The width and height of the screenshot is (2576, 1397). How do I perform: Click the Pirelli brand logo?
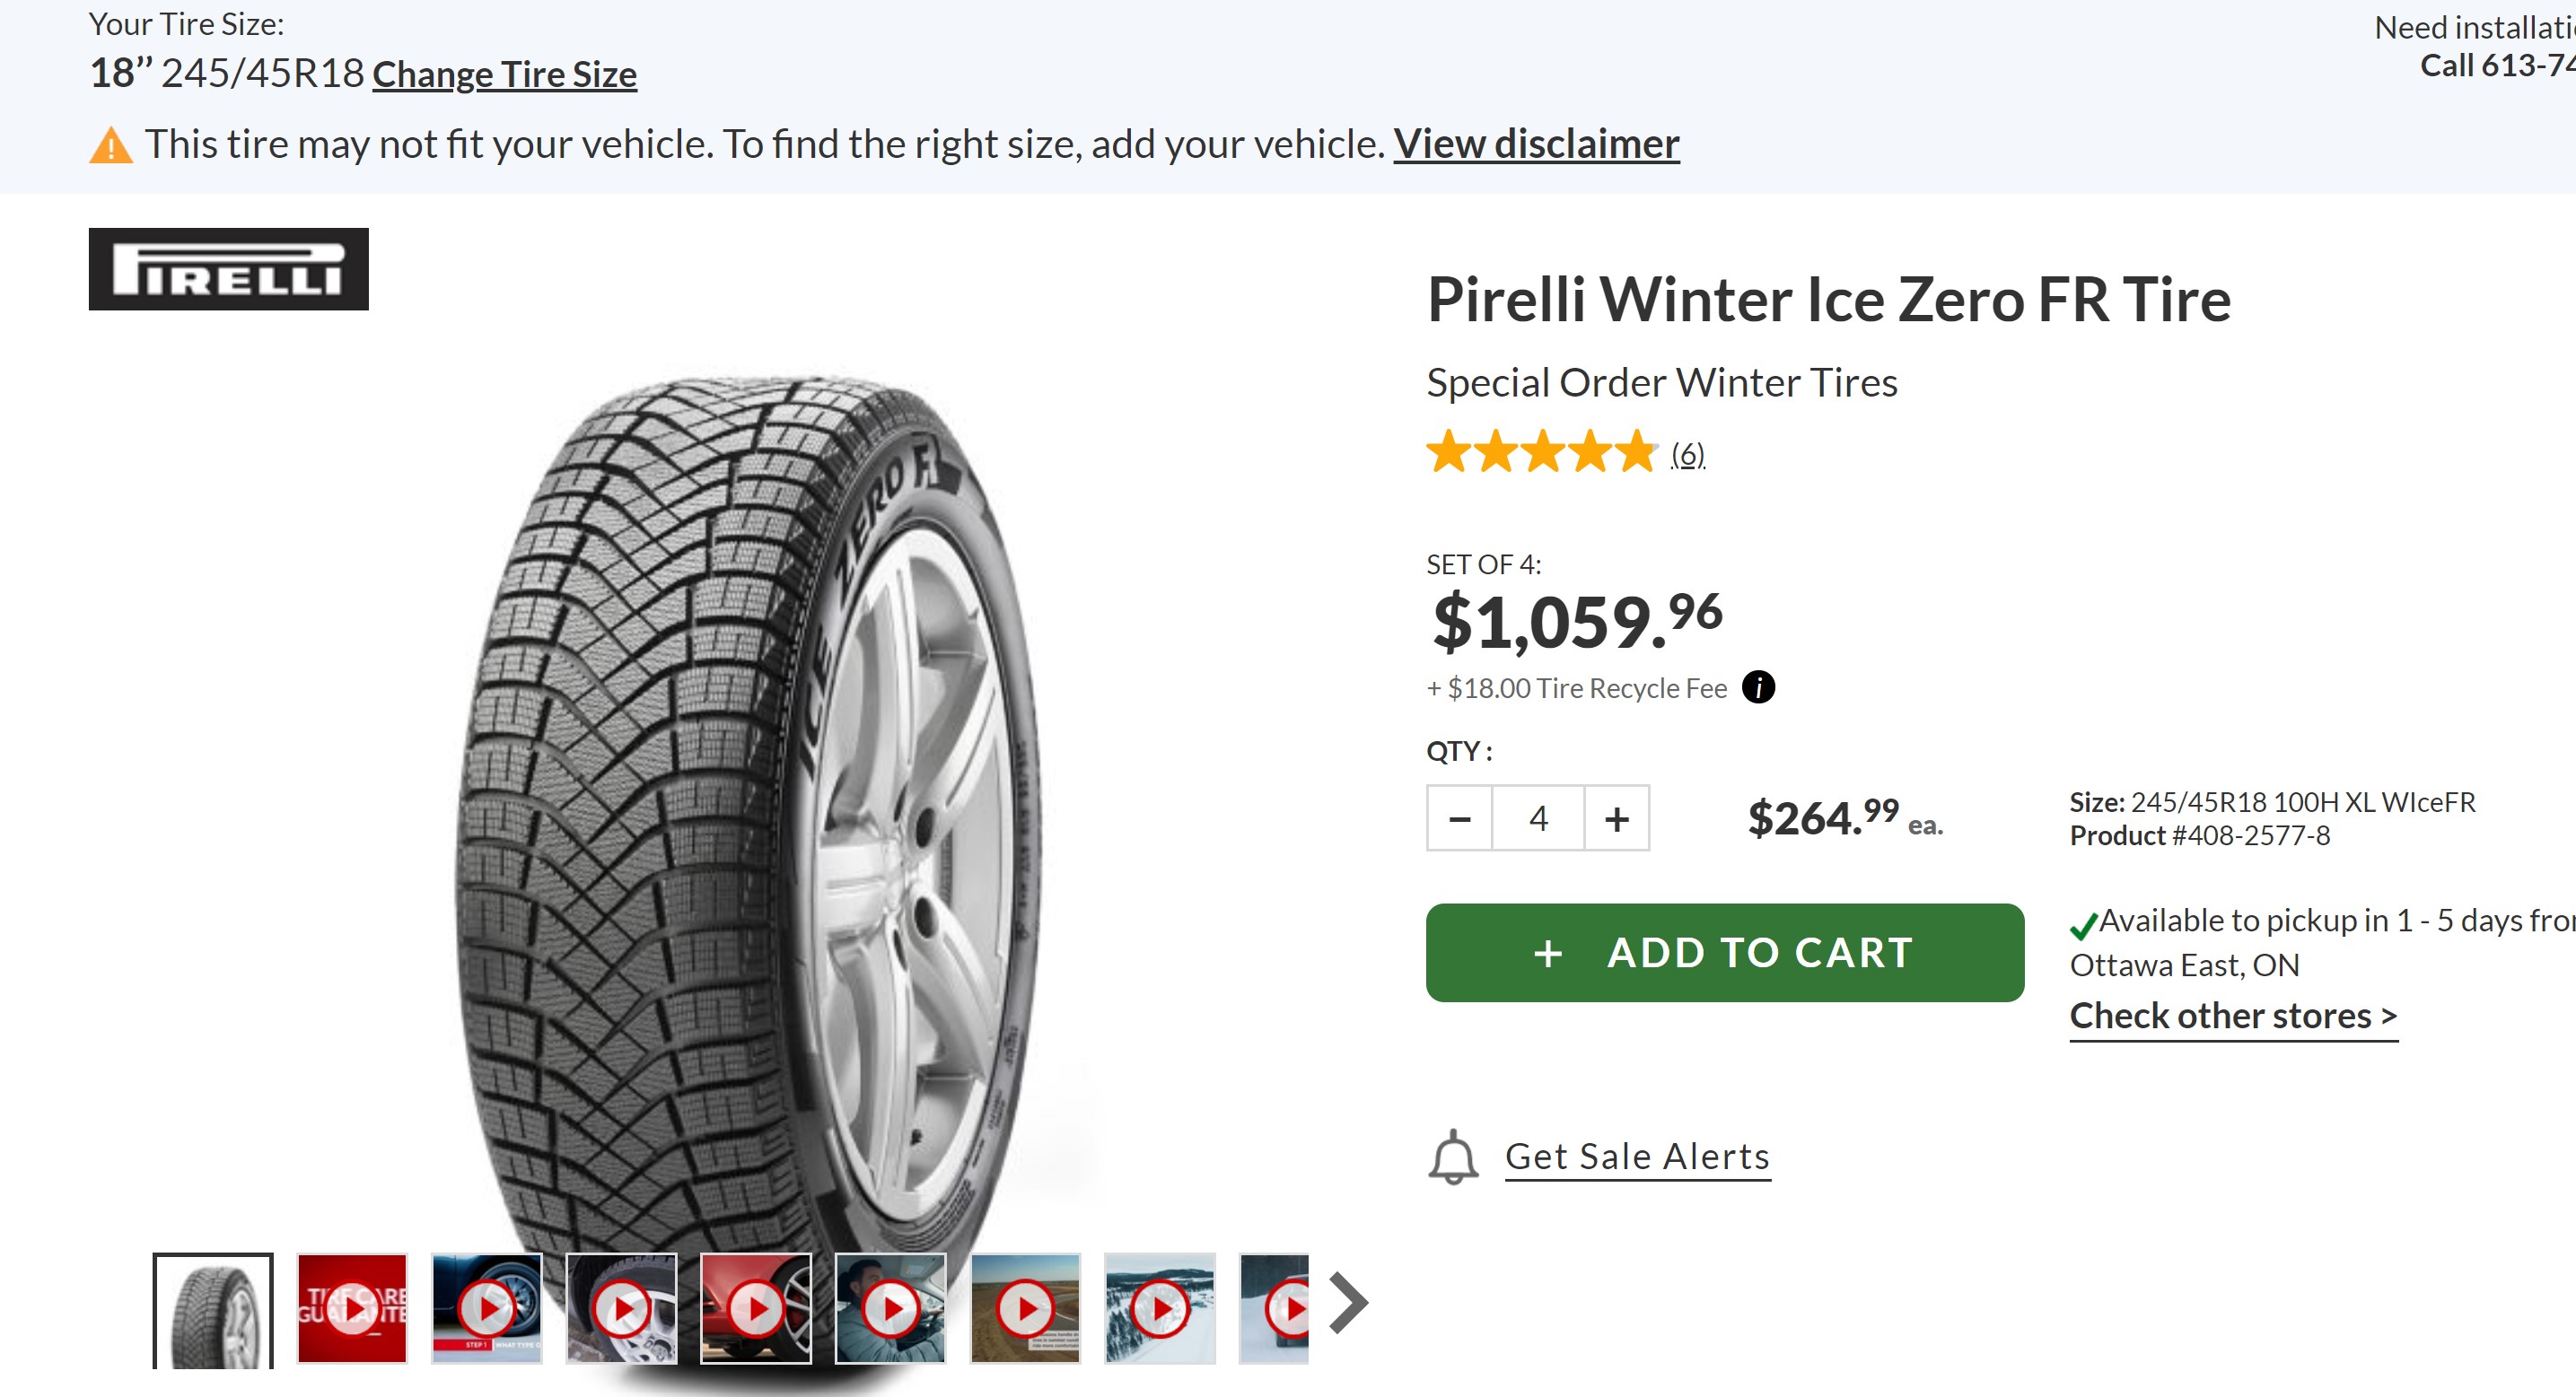pos(229,270)
